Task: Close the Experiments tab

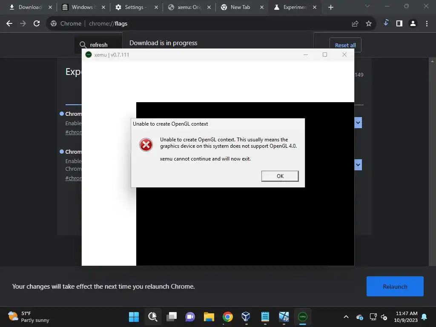Action: 315,7
